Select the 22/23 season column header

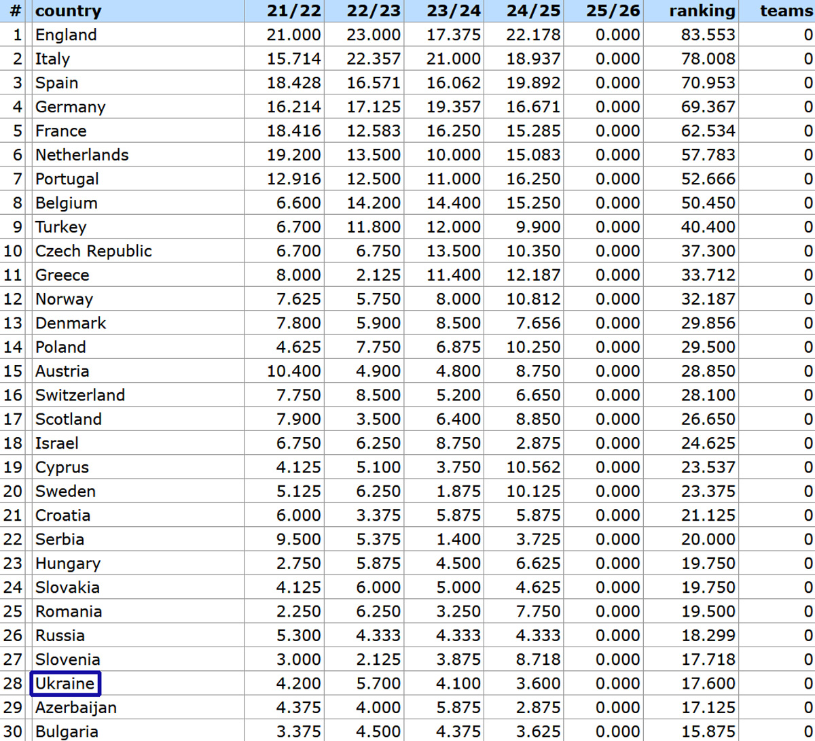[x=374, y=11]
